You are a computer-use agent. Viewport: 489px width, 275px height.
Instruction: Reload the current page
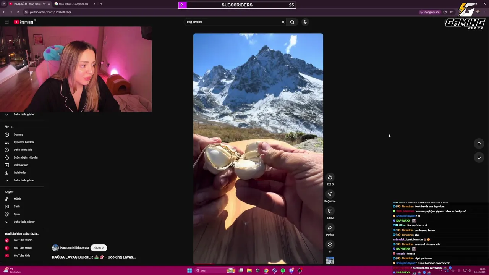pos(18,12)
